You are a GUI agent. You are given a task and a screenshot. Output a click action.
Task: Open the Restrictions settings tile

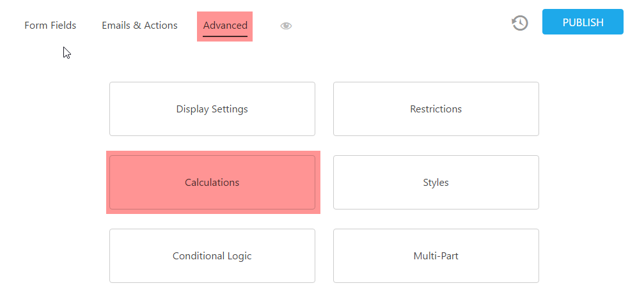436,109
